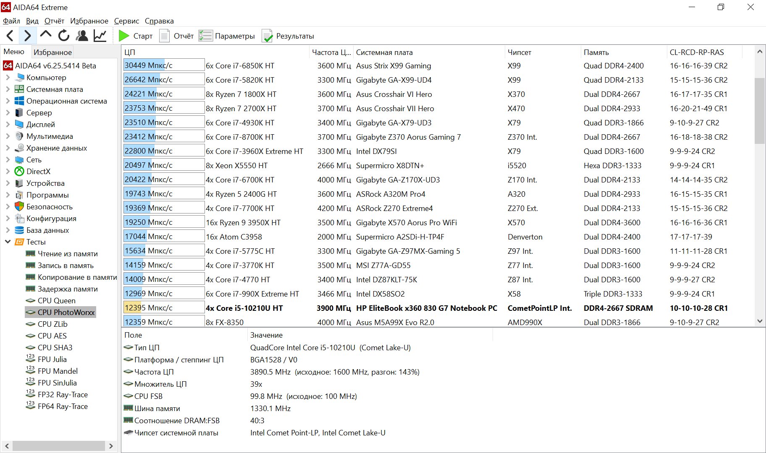This screenshot has width=766, height=453.
Task: Sort by the ЦП column header
Action: point(215,52)
